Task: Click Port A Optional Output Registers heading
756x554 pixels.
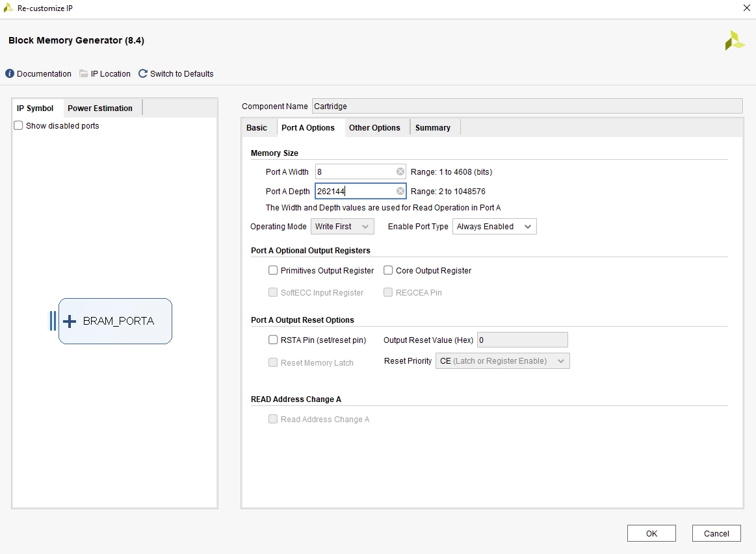Action: (311, 251)
